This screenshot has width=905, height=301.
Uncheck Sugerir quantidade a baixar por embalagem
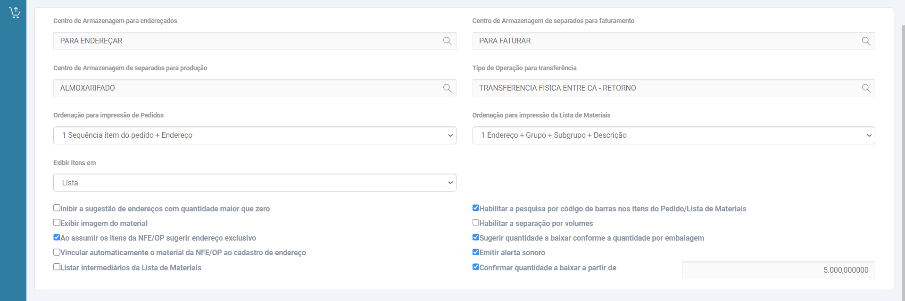pyautogui.click(x=476, y=237)
